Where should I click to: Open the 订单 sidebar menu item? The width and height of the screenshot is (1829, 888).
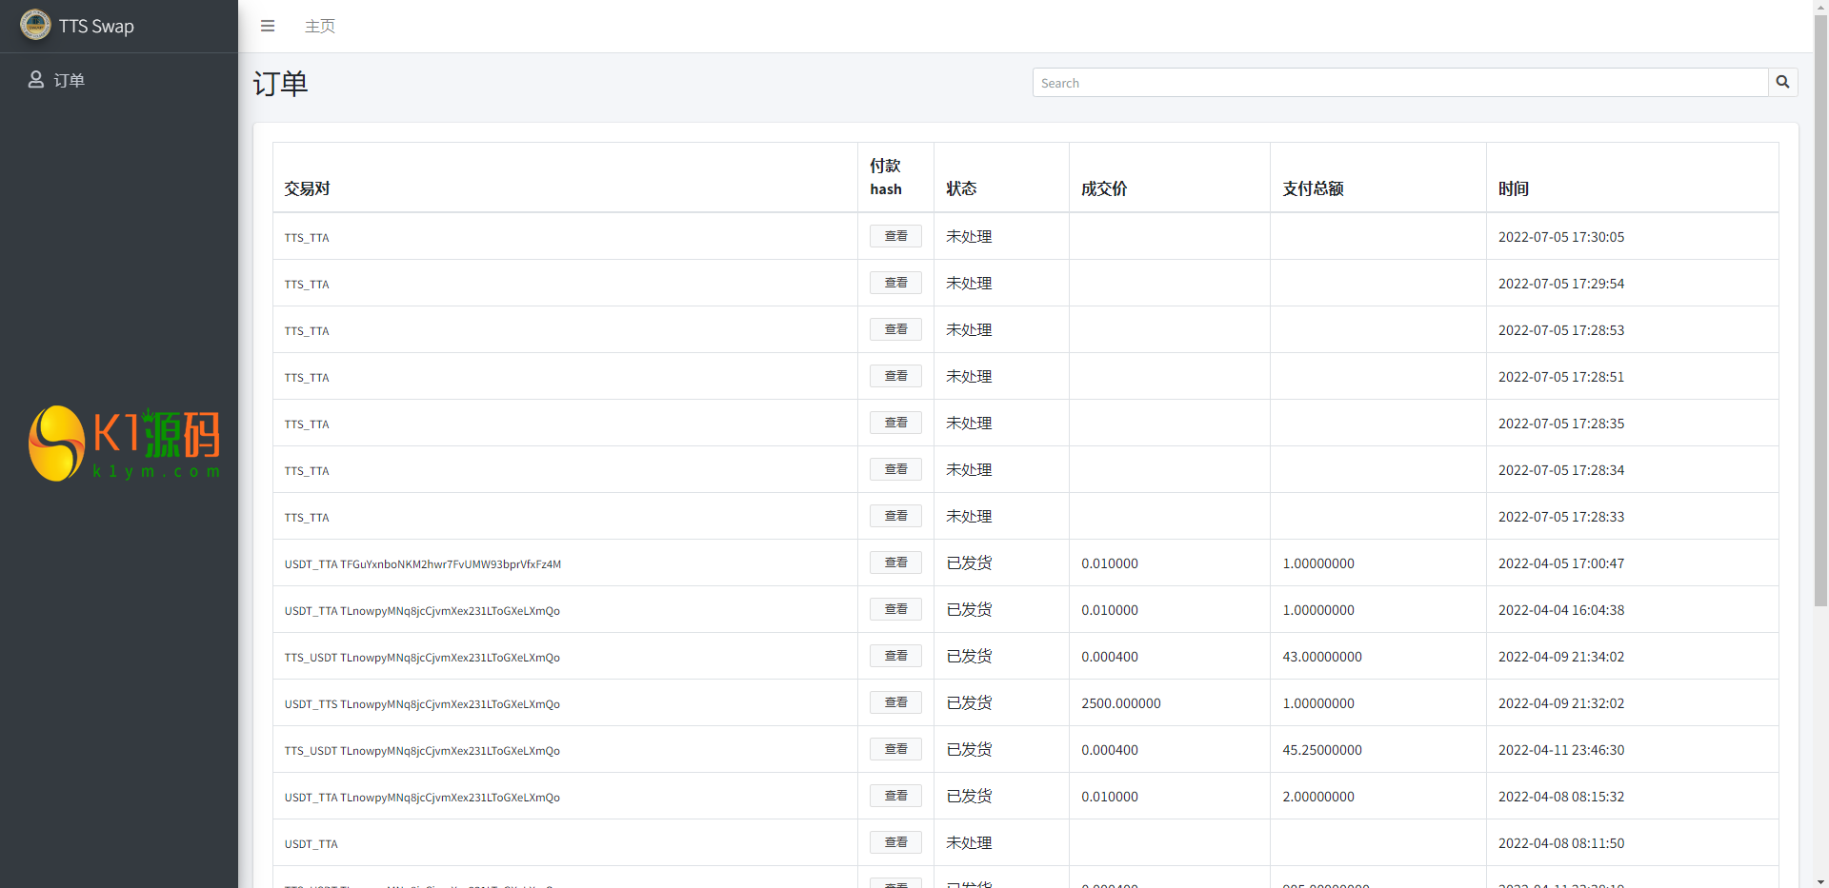click(x=69, y=80)
